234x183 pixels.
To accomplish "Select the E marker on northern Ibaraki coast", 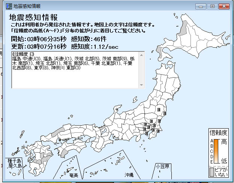I will tap(159, 121).
